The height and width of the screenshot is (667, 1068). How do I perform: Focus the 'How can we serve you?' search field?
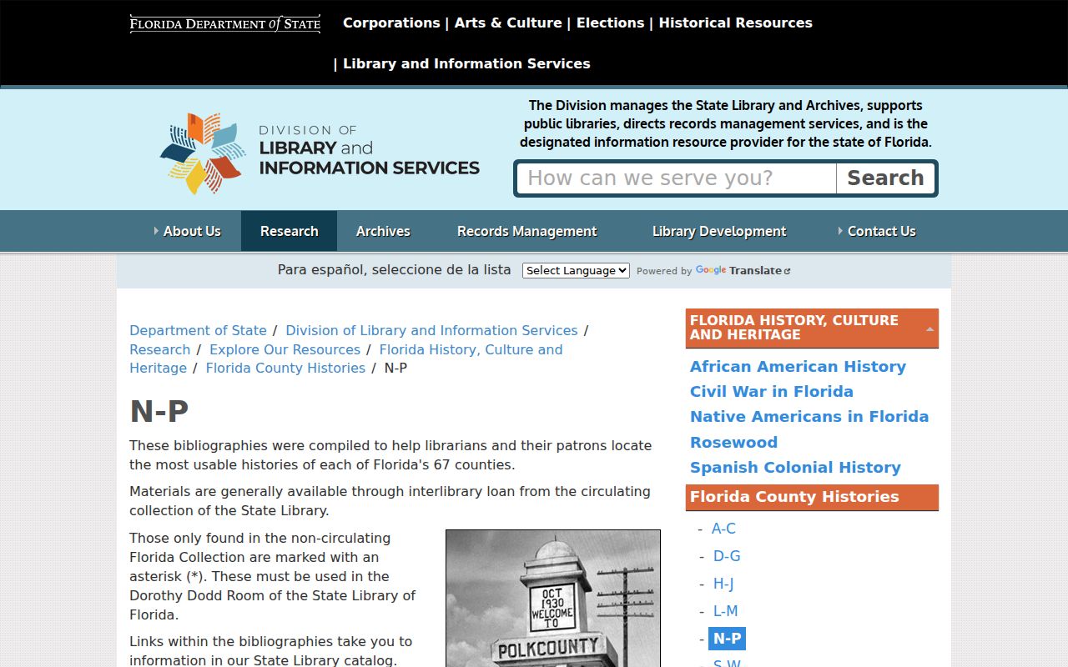677,178
